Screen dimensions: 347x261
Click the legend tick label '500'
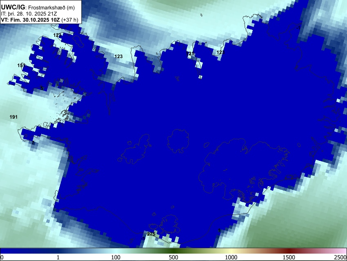[x=173, y=257]
